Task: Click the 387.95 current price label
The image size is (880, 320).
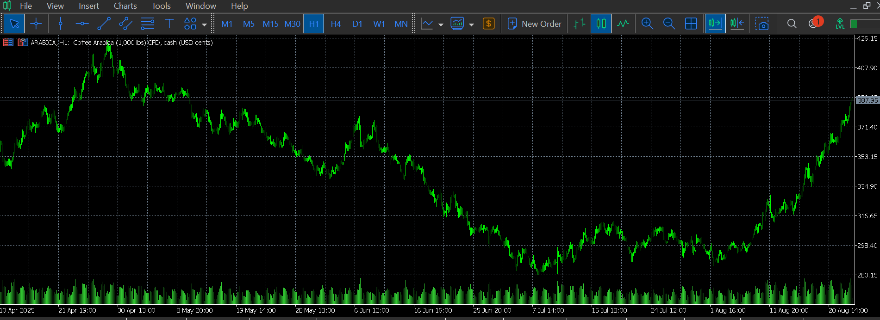Action: 867,100
